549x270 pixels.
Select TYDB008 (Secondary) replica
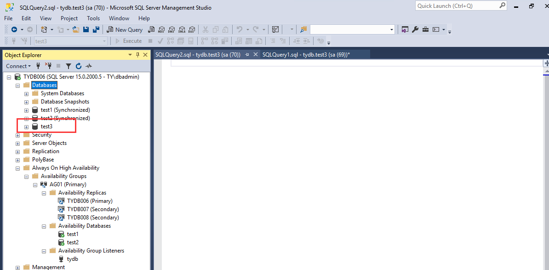coord(93,218)
